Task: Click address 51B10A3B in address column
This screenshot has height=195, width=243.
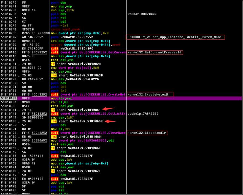Action: coord(9,98)
